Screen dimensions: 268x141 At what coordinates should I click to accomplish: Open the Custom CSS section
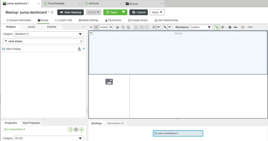pyautogui.click(x=63, y=20)
